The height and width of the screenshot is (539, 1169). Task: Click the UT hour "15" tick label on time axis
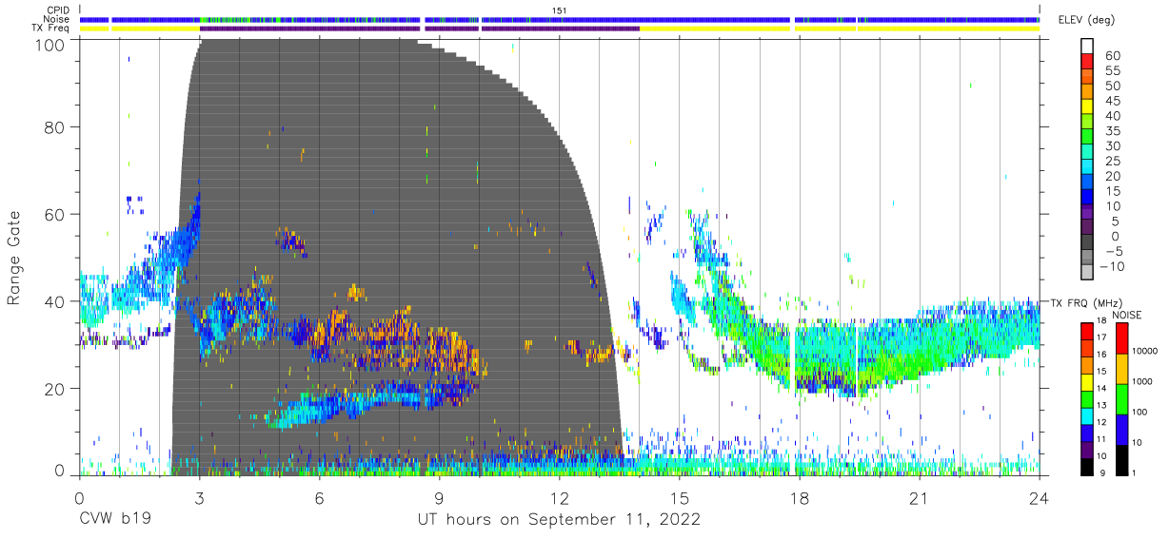coord(680,497)
